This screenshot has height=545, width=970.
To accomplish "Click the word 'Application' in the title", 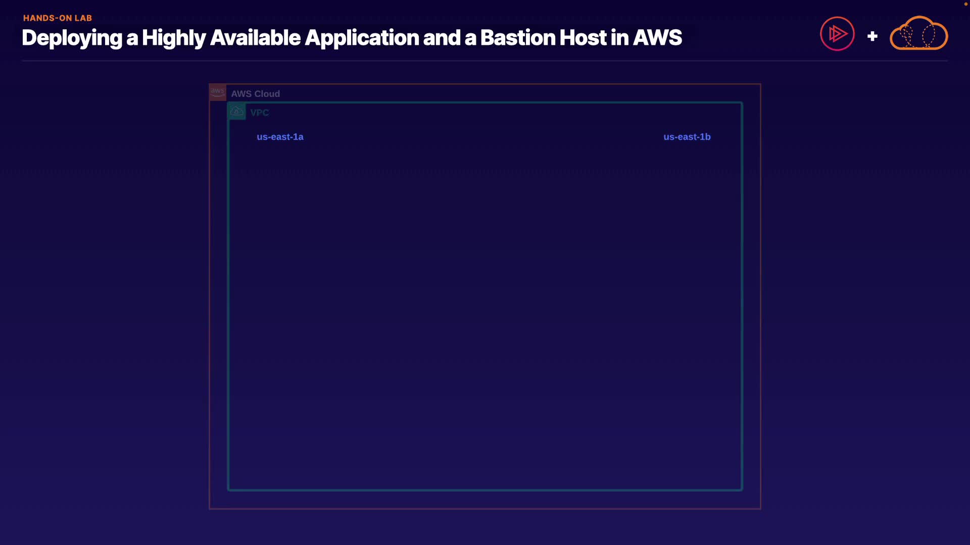I will (x=362, y=38).
